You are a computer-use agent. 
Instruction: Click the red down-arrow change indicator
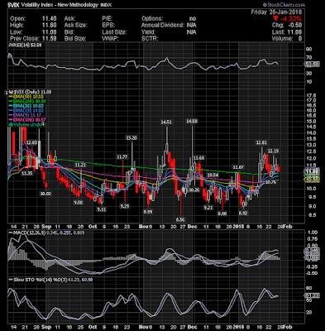pyautogui.click(x=276, y=19)
